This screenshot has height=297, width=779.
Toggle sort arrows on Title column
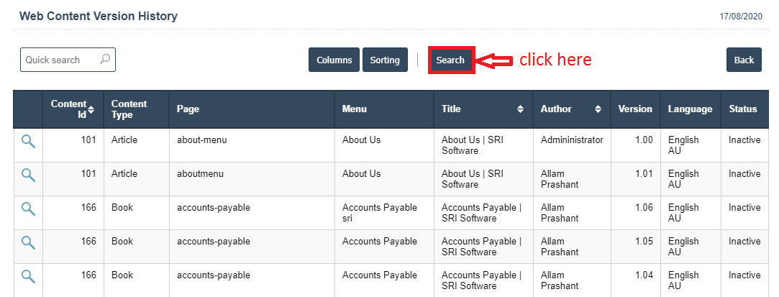(x=520, y=109)
